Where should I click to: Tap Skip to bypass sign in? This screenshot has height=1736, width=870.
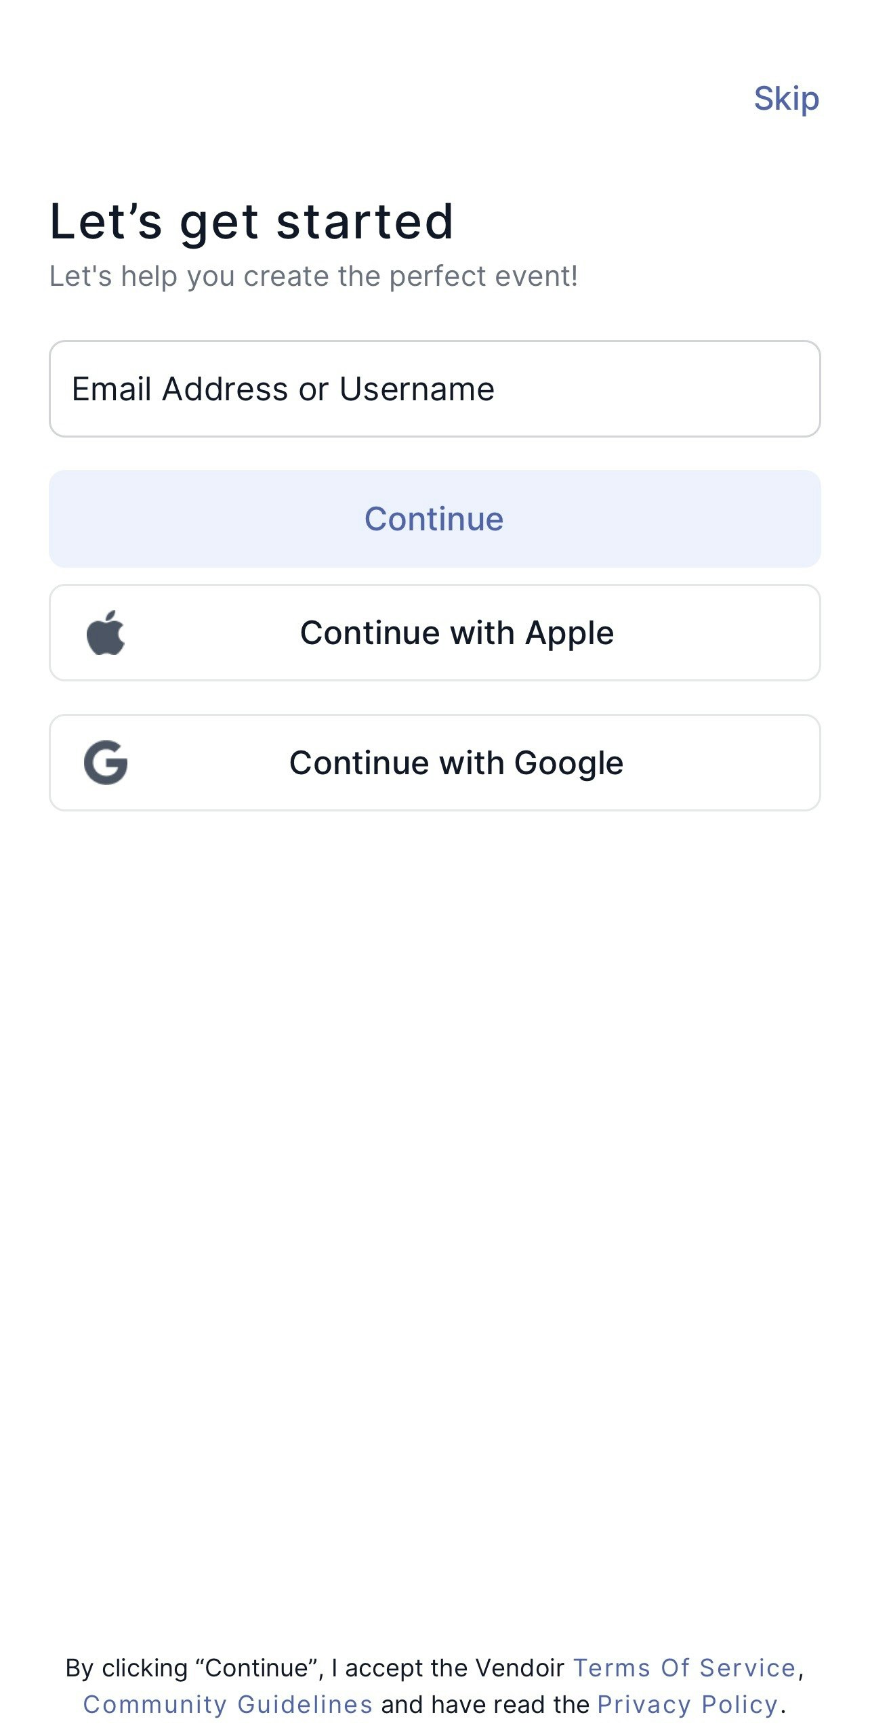pyautogui.click(x=787, y=99)
